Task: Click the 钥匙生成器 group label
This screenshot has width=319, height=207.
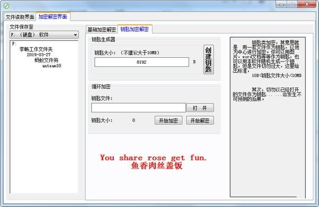Action: coord(103,39)
